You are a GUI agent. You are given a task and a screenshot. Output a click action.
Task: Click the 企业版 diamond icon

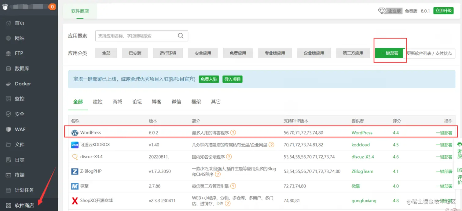tap(382, 11)
